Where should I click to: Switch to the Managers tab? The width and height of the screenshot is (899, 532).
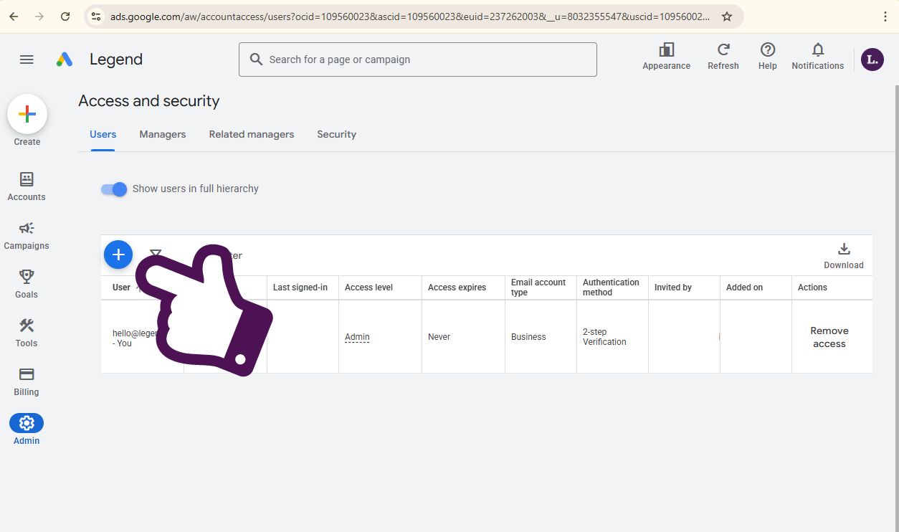(163, 134)
